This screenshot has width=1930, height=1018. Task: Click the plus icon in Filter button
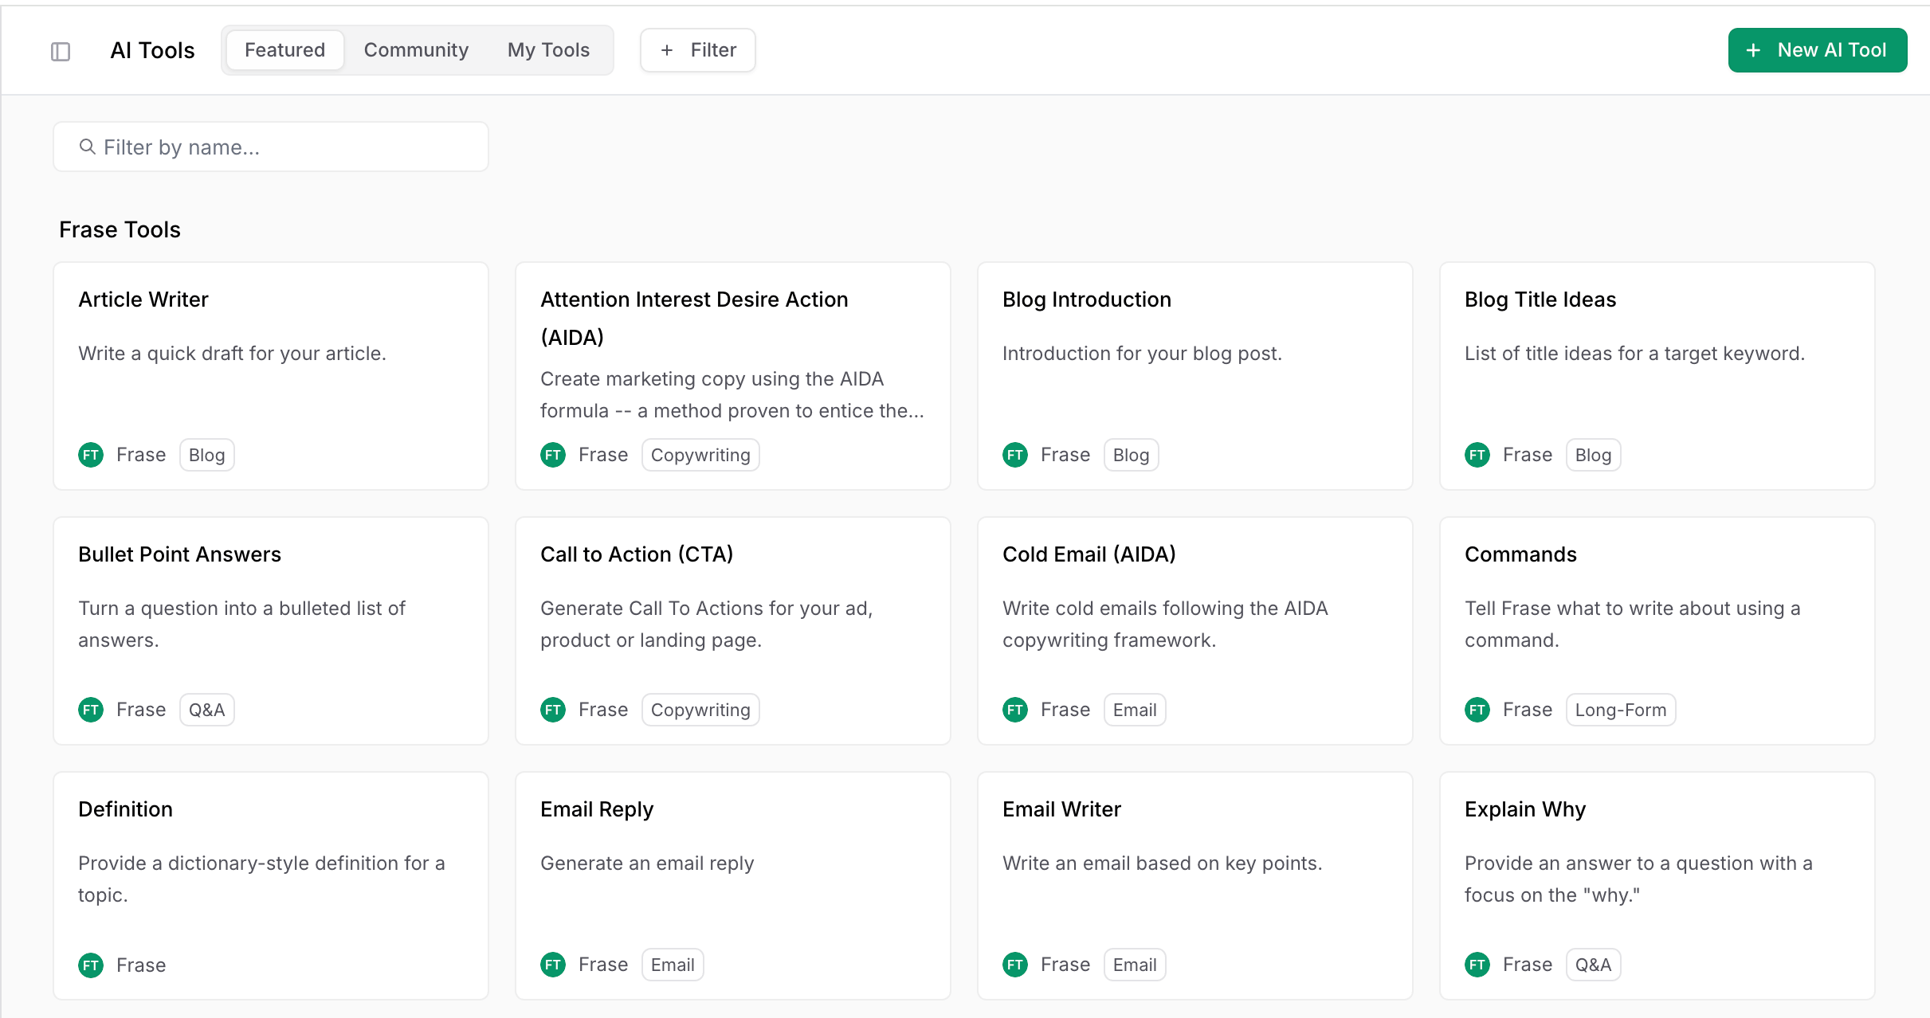[667, 50]
